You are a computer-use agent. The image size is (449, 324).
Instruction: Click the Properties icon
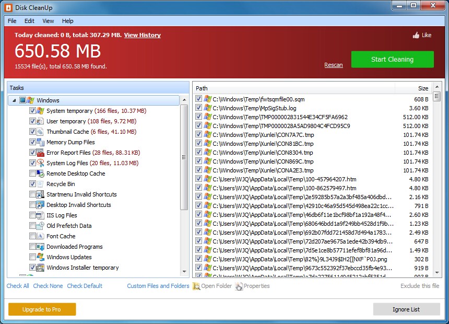(239, 286)
